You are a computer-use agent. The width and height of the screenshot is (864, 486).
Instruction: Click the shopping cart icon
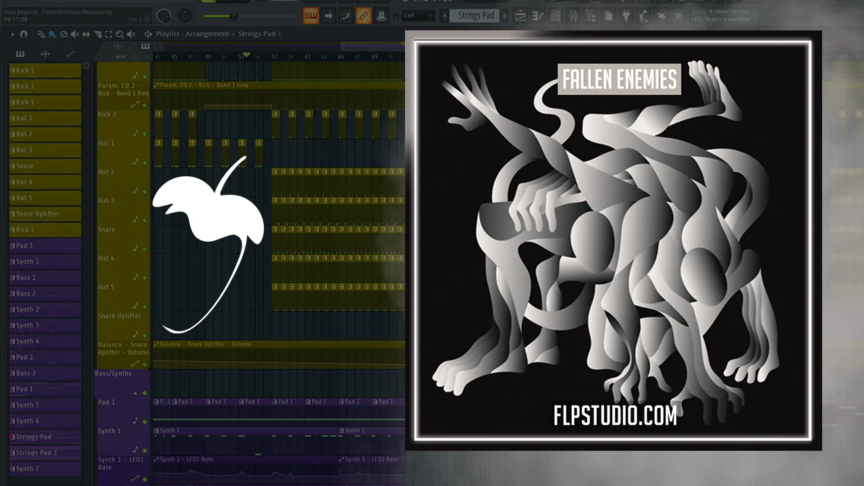pyautogui.click(x=679, y=16)
